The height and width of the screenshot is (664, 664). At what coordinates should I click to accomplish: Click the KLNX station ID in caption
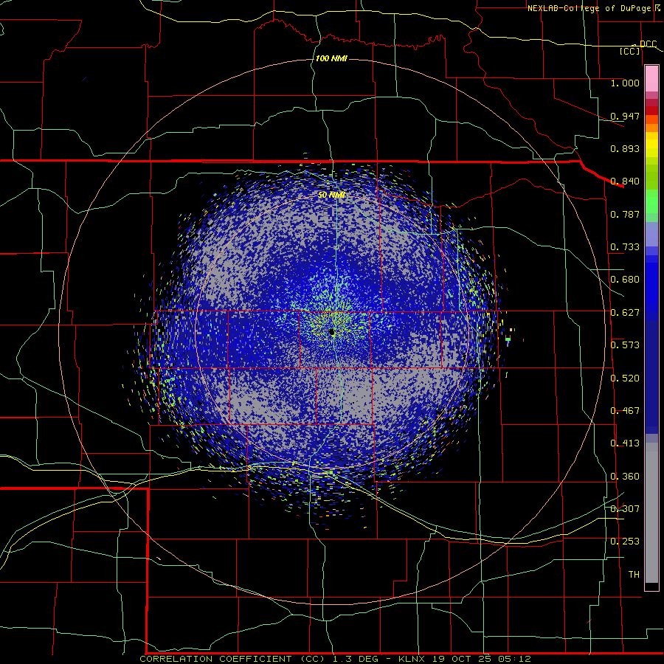pos(413,659)
